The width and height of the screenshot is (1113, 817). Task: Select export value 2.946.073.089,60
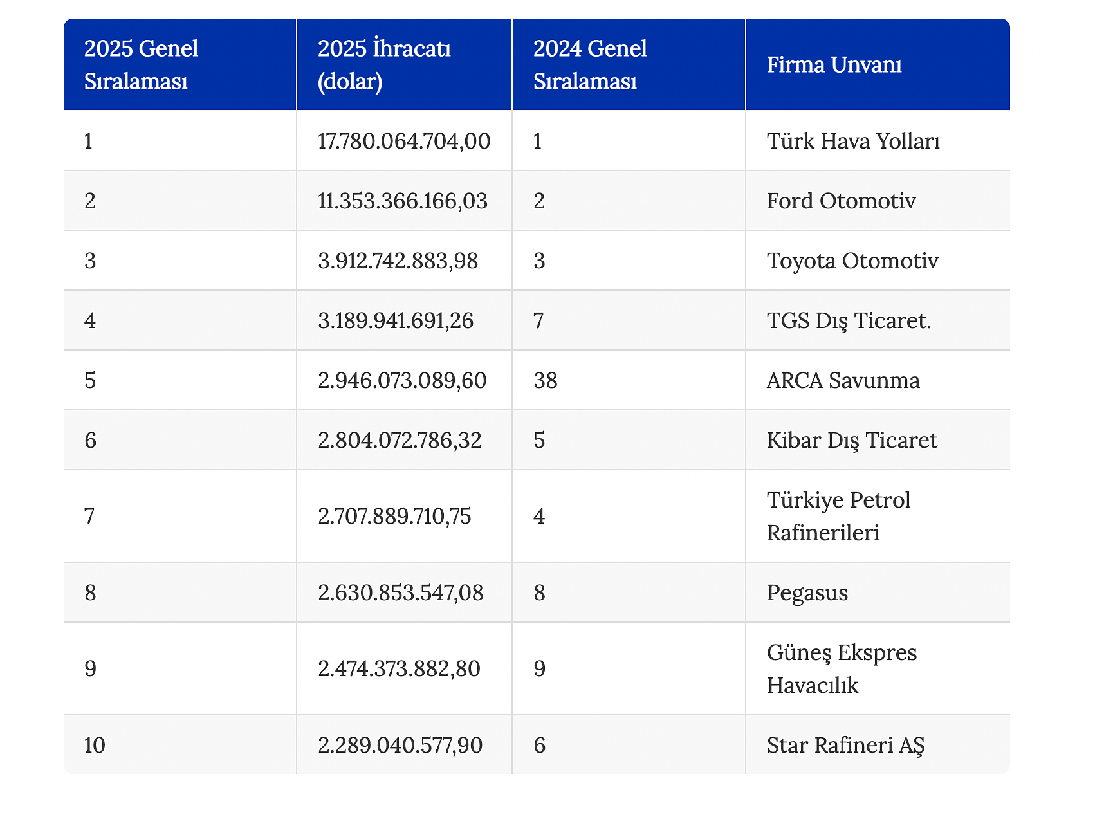click(402, 380)
